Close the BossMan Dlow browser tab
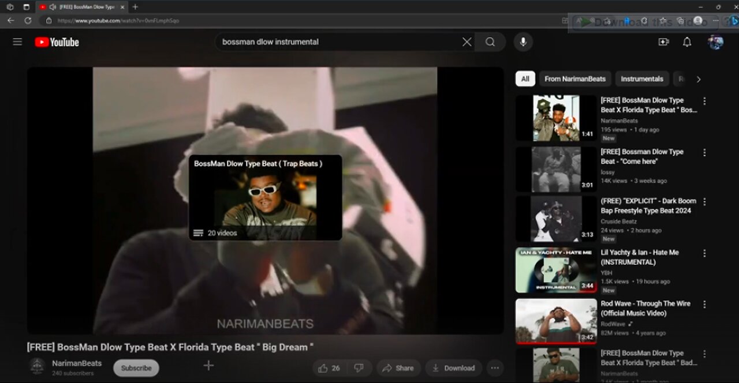Screen dimensions: 739x383 pos(122,7)
